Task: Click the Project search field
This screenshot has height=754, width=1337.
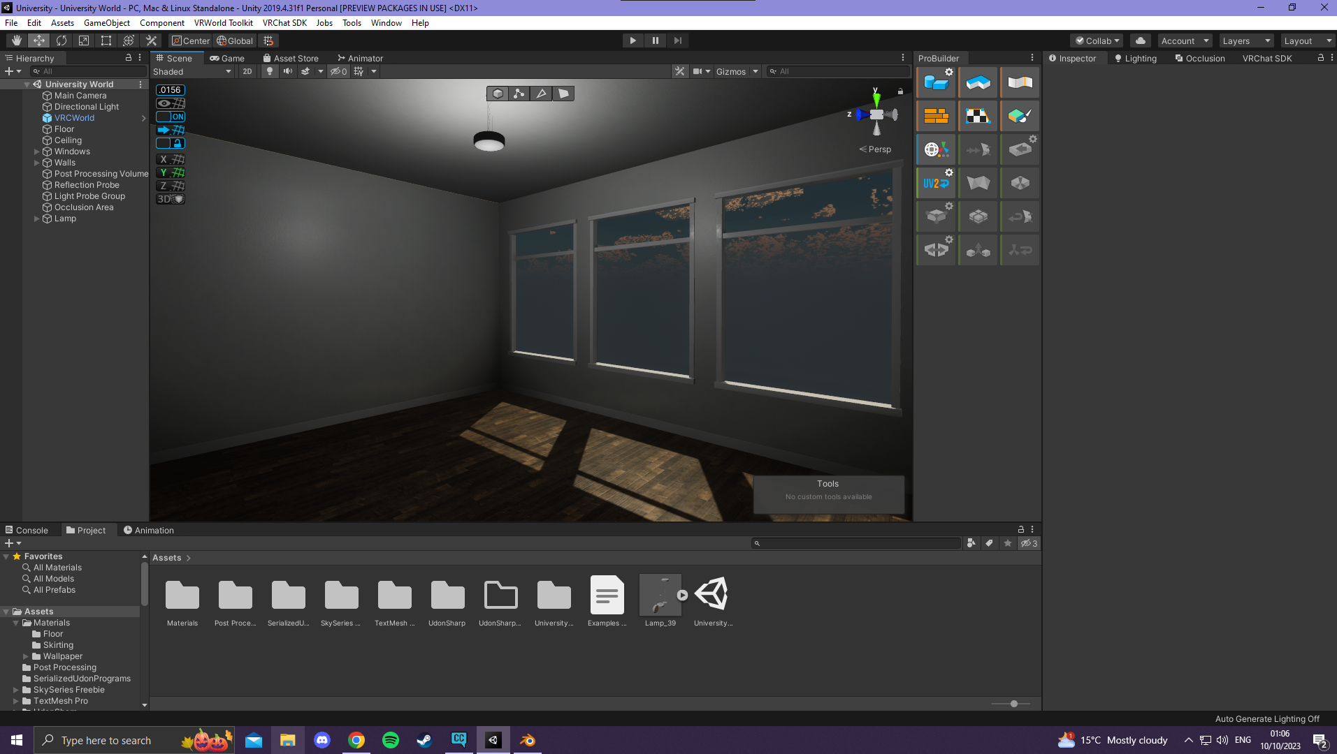Action: tap(856, 543)
